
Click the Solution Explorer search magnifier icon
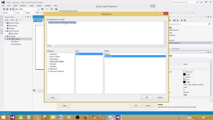click(x=209, y=24)
